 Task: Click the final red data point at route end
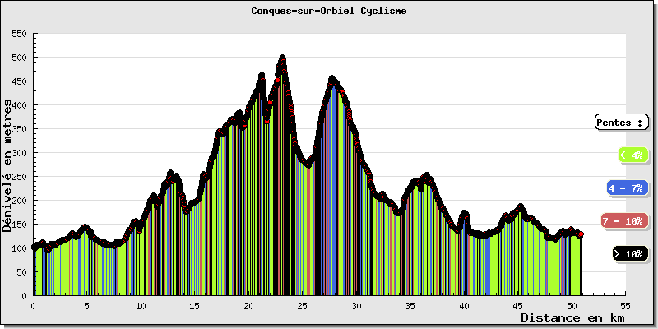[581, 235]
